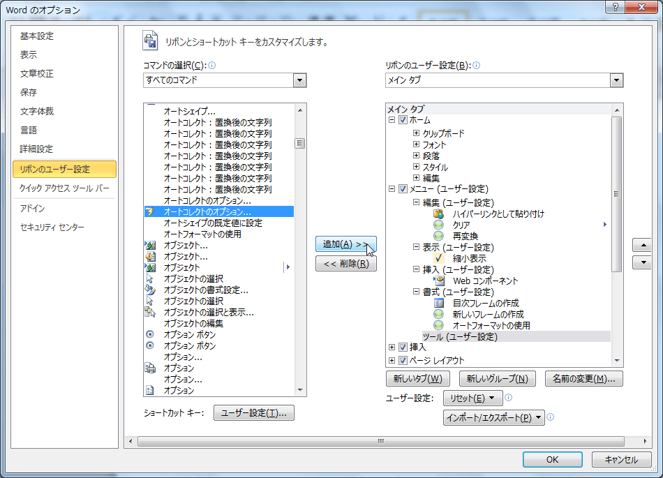Click ユーザー設定(T)... shortcut key button

[x=254, y=413]
